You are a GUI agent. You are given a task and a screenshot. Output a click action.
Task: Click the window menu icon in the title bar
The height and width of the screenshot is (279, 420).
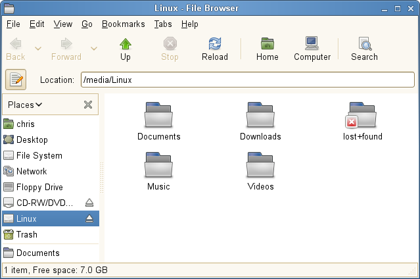[x=9, y=8]
